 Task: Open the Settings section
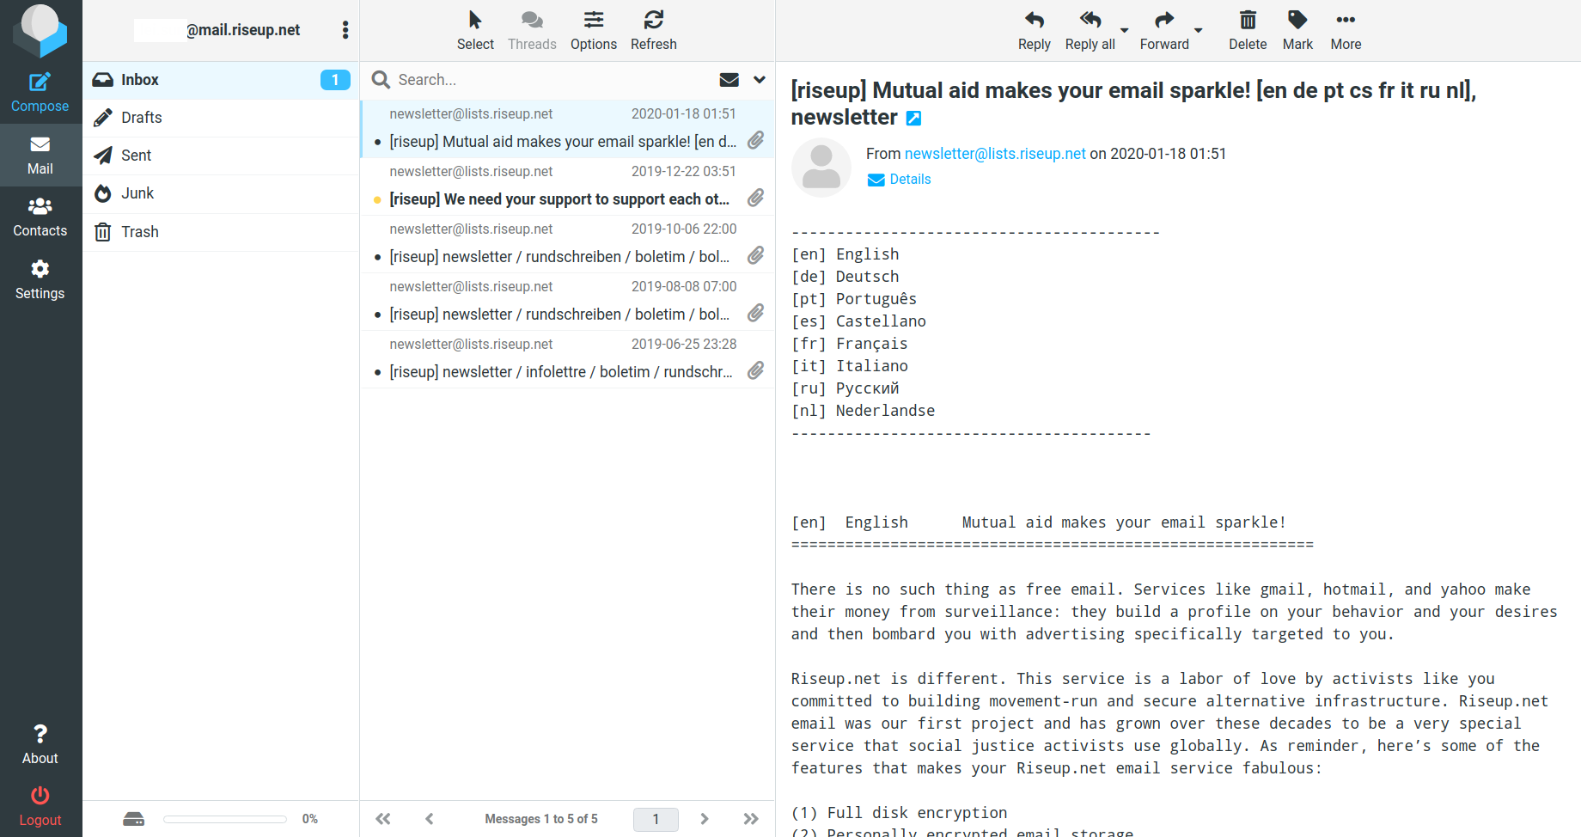point(40,280)
